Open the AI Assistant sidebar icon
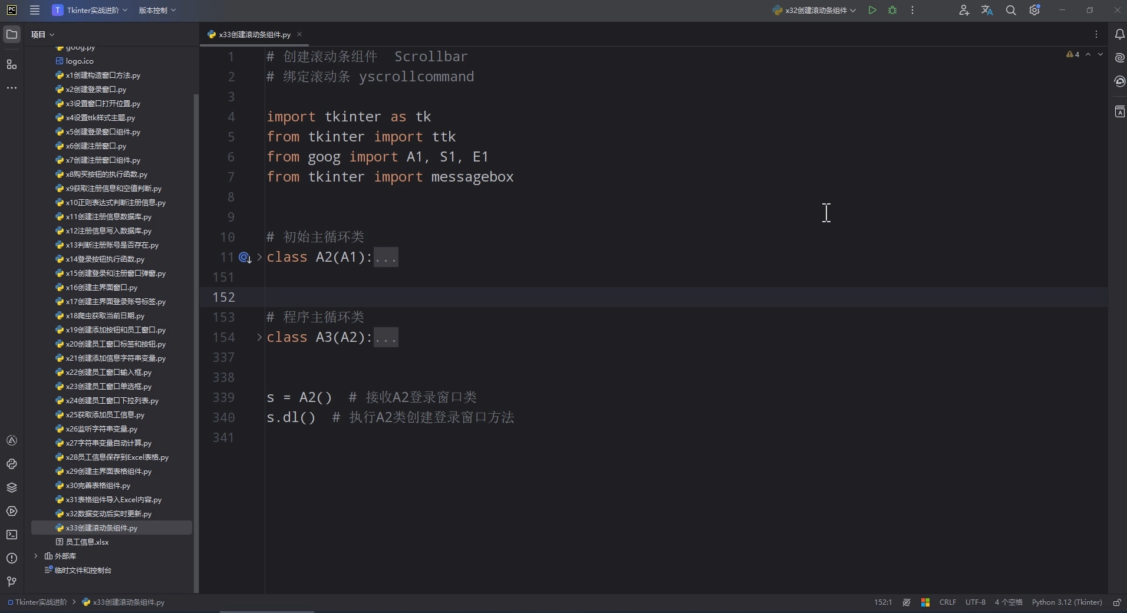Screen dimensions: 1127x613 (1119, 58)
